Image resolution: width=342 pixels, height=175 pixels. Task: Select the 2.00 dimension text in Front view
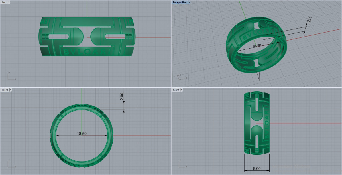(122, 97)
